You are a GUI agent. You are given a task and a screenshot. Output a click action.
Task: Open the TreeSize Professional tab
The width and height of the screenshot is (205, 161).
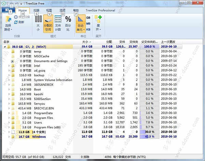point(100,10)
